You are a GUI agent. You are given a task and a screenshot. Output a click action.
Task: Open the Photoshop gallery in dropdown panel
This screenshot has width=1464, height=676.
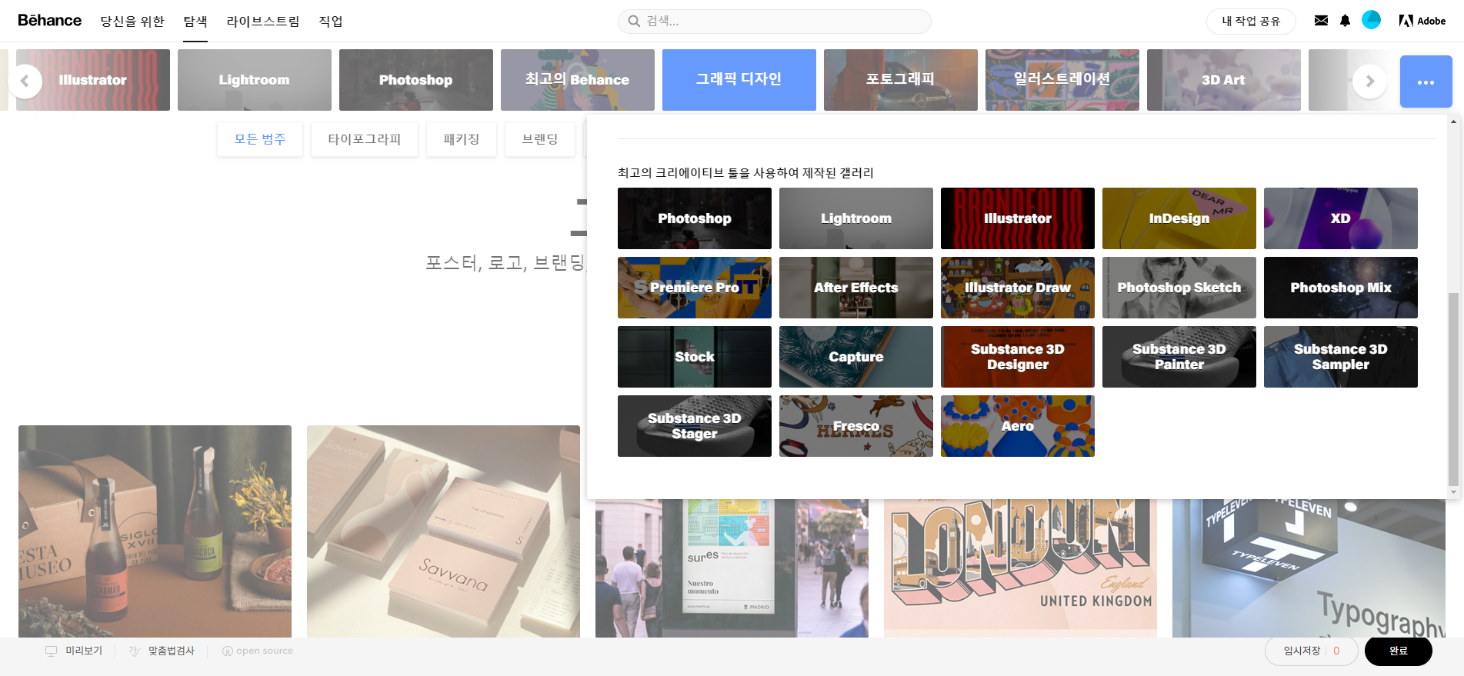pos(695,218)
